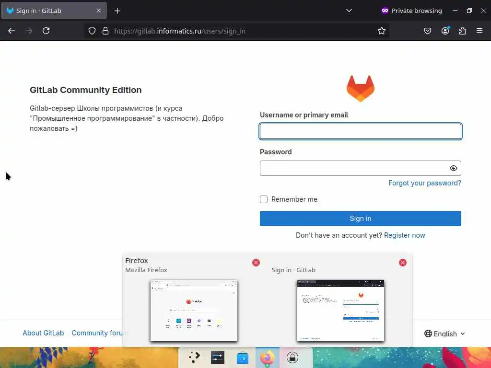Viewport: 491px width, 368px height.
Task: Open the application launcher in taskbar
Action: 194,357
